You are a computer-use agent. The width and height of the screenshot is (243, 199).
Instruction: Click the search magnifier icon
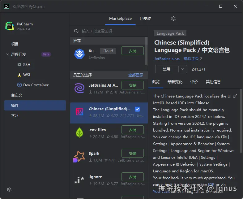[x=76, y=31]
